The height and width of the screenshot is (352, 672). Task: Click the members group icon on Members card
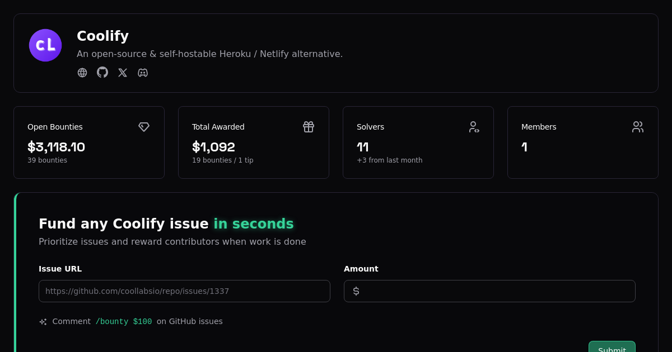click(638, 127)
